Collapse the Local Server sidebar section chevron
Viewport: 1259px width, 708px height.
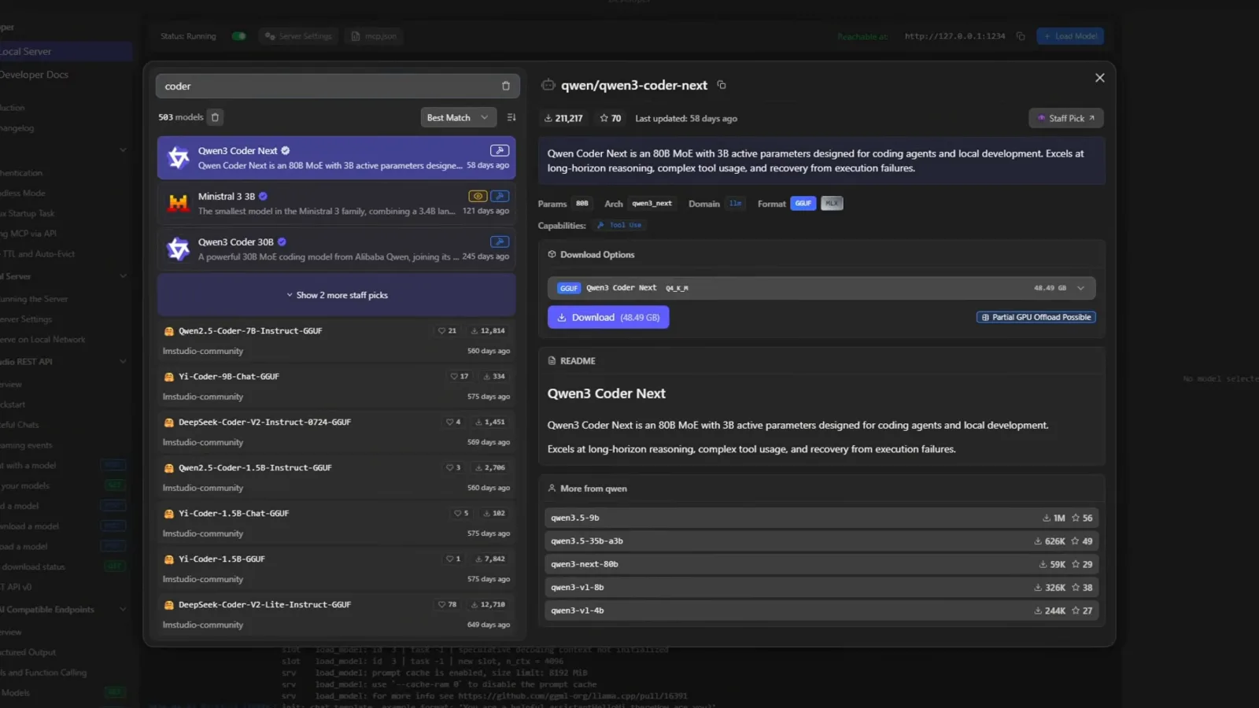(x=123, y=276)
